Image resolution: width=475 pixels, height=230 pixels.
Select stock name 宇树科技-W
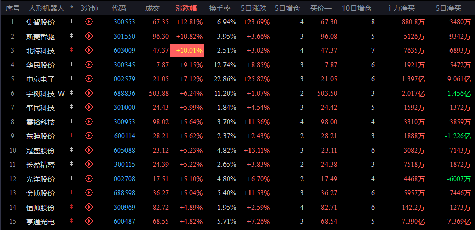coord(45,94)
